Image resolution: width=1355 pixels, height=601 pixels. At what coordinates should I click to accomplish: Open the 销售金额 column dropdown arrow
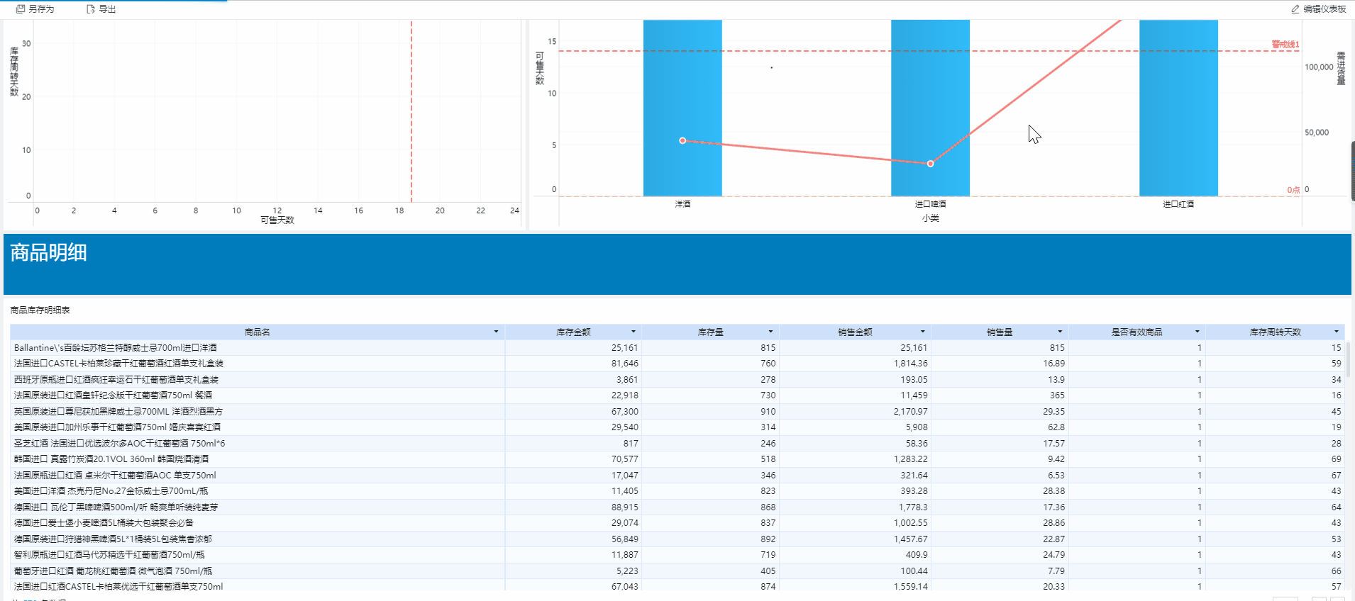(922, 332)
